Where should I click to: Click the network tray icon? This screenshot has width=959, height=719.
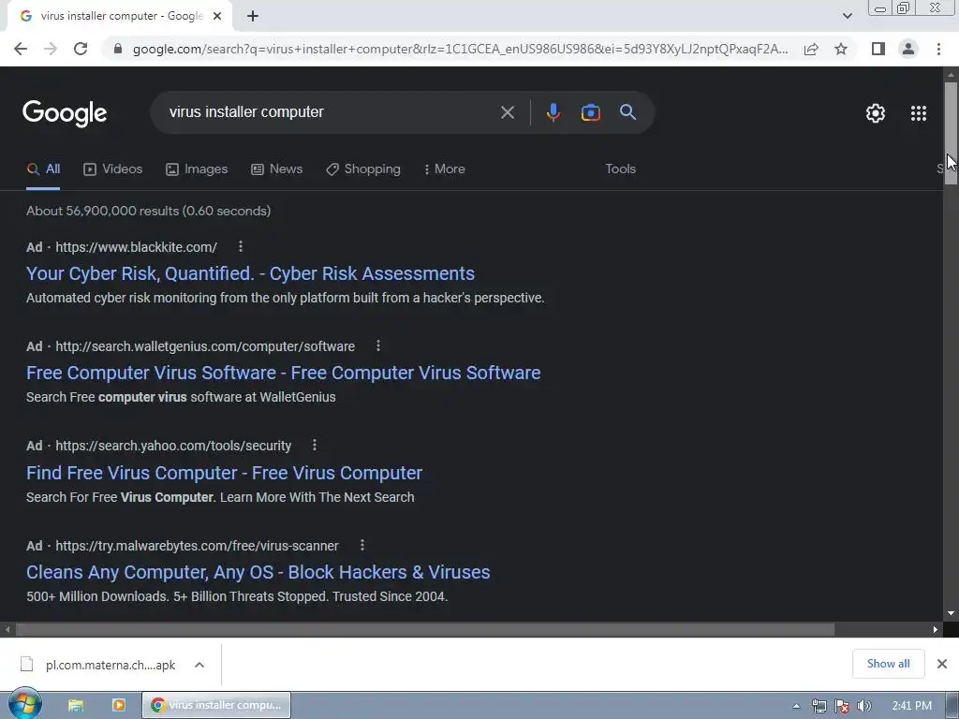click(819, 706)
